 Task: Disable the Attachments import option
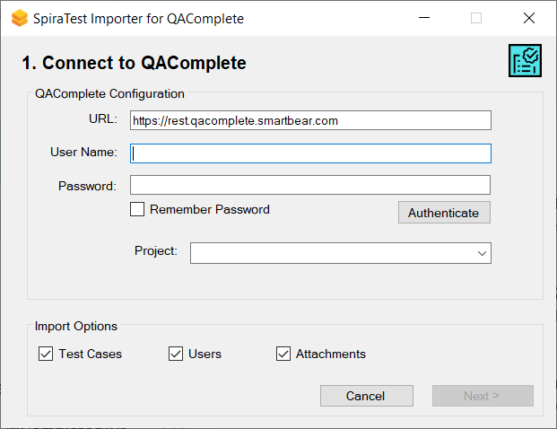point(283,354)
